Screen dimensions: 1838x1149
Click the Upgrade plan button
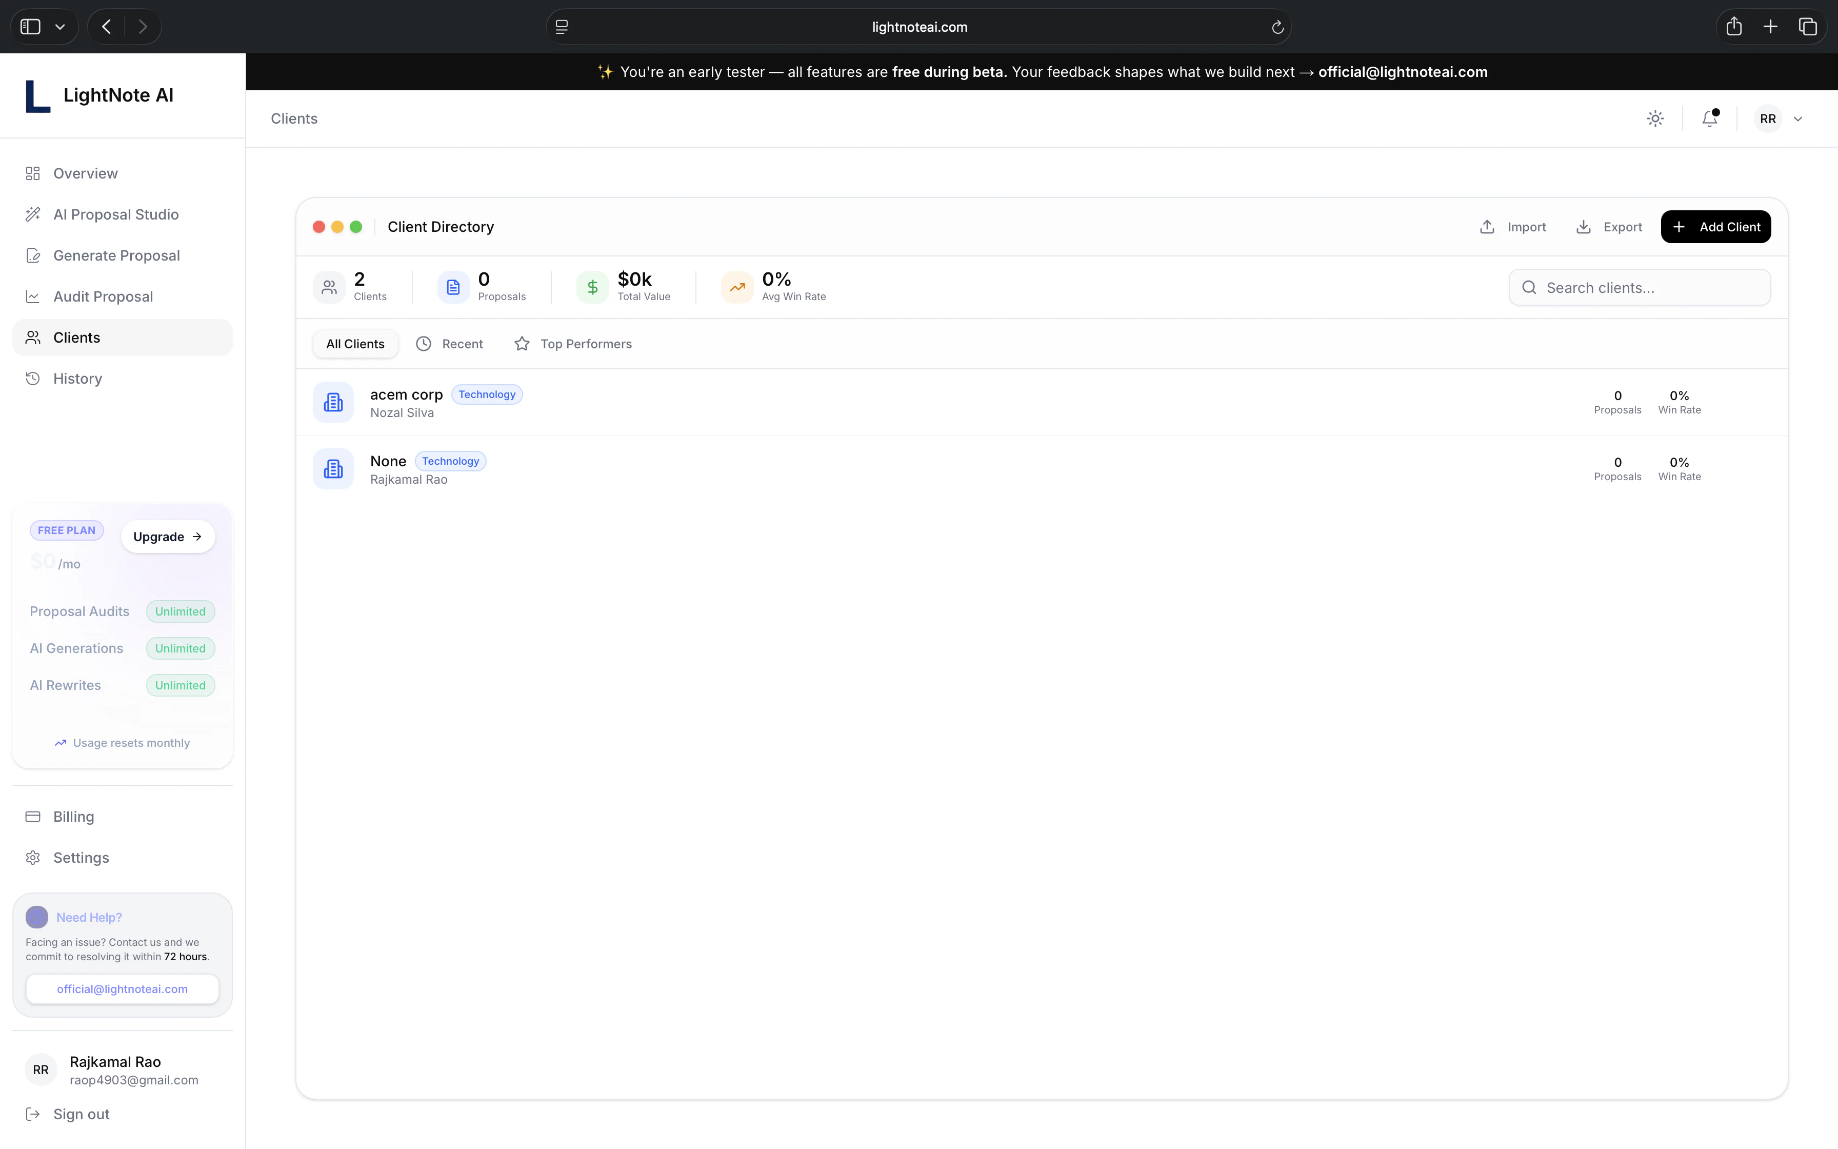[167, 537]
